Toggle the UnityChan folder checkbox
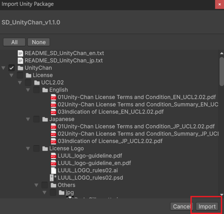Screen dimensions: 224x214 [x=12, y=68]
